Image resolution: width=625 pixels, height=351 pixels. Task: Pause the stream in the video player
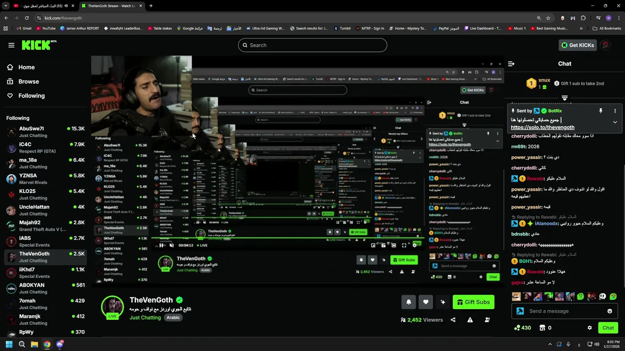pos(161,245)
